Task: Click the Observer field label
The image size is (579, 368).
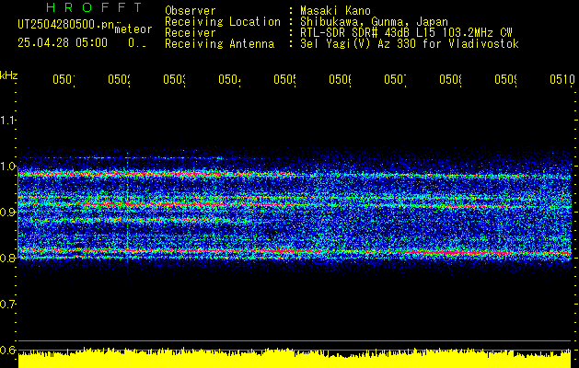Action: click(191, 11)
